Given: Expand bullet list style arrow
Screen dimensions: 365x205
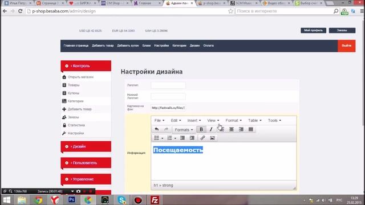Looking at the screenshot, I should point(162,138).
